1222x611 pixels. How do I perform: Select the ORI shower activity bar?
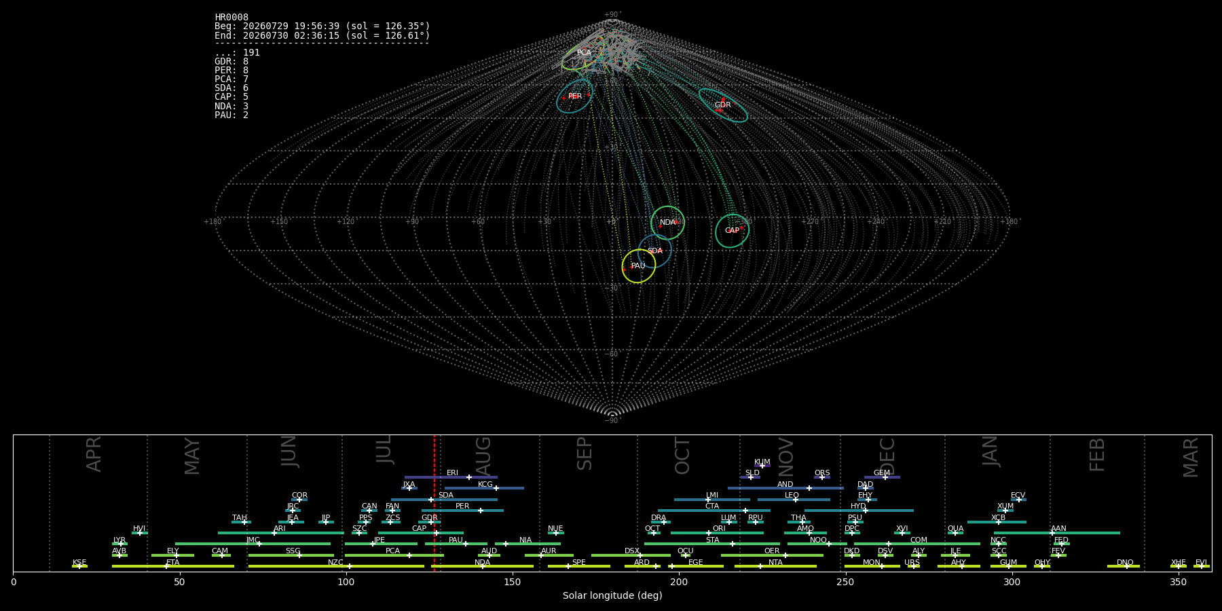(717, 533)
